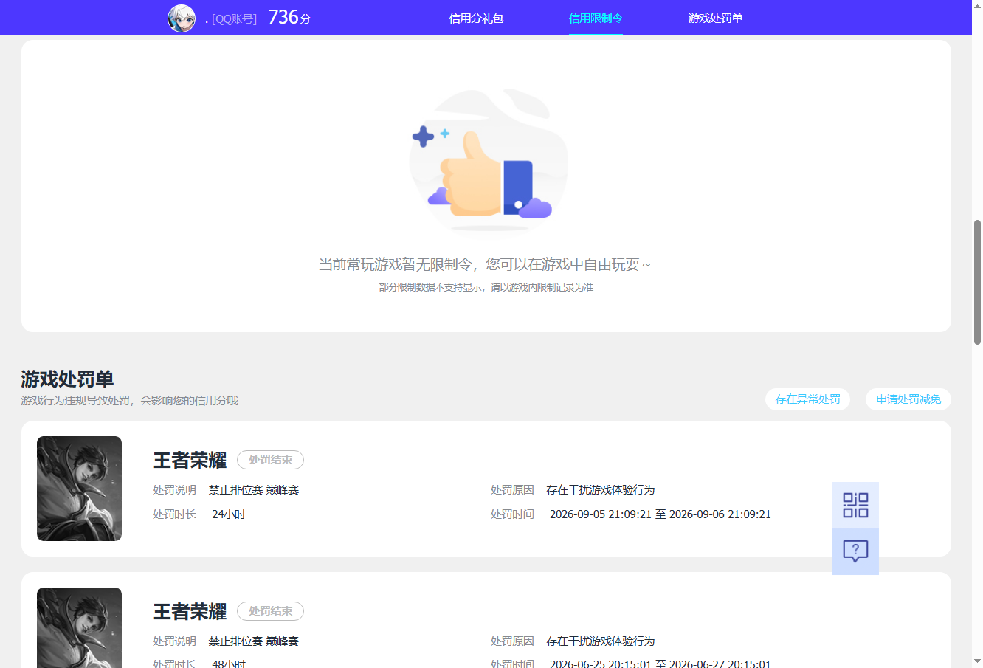Click 处罚结束 badge in the 24小时 card
983x668 pixels.
click(x=270, y=460)
